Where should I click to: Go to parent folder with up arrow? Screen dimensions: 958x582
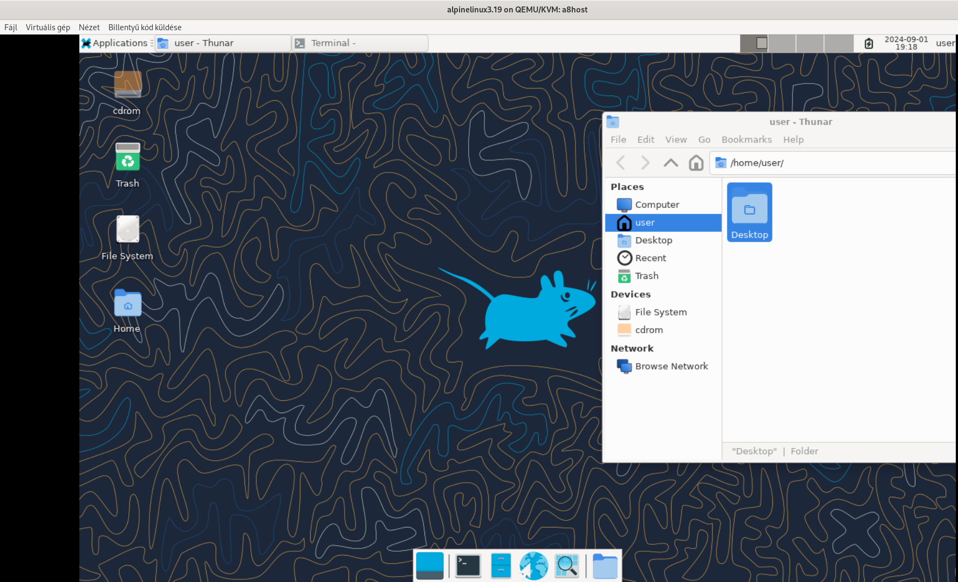670,162
